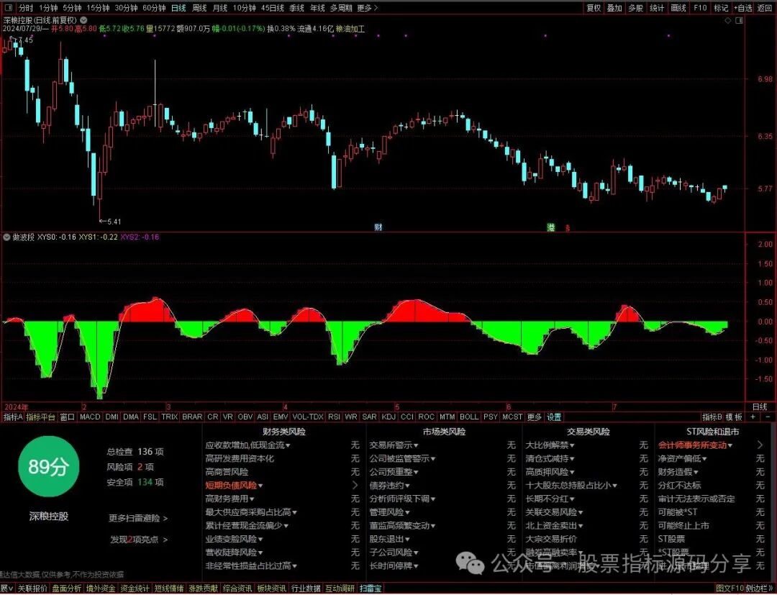
Task: Click the panel layout icon left of 分时
Action: click(x=9, y=8)
